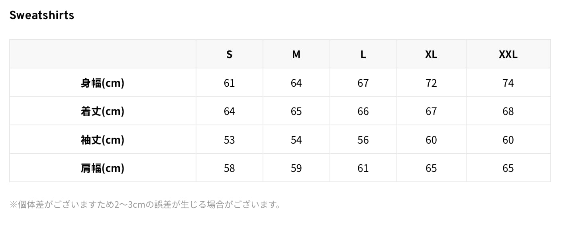Click the footnote about 2〜3cm measurement error
This screenshot has height=226, width=565.
(x=145, y=205)
